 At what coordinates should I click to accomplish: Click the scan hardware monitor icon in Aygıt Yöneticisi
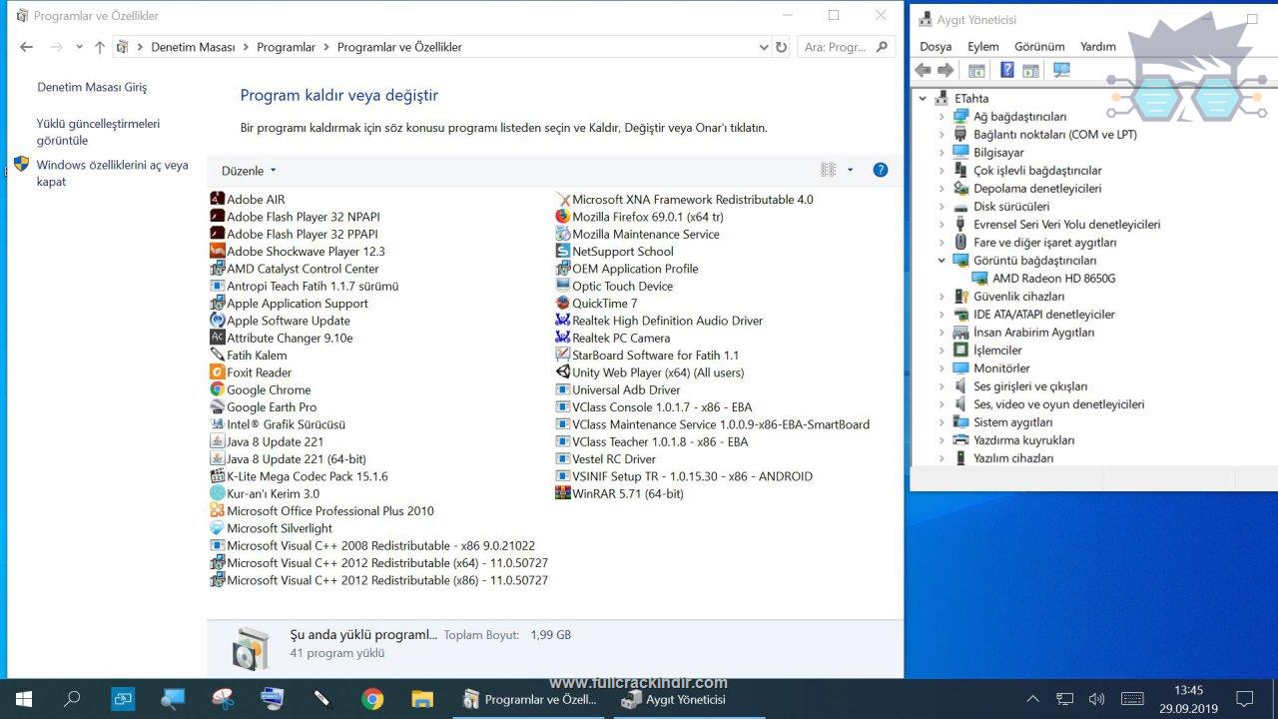point(1061,70)
